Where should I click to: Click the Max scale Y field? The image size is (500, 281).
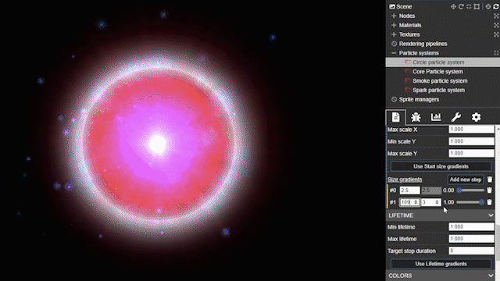(472, 153)
